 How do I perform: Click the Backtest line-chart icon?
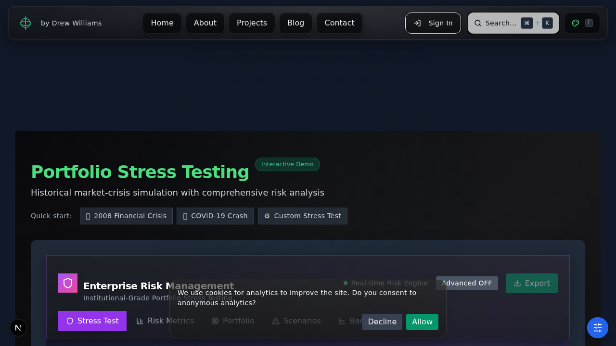click(342, 321)
